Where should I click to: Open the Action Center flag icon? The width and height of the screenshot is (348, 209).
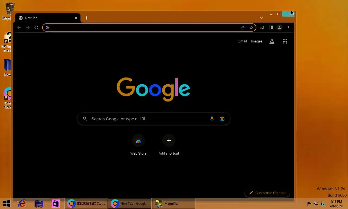(x=309, y=204)
